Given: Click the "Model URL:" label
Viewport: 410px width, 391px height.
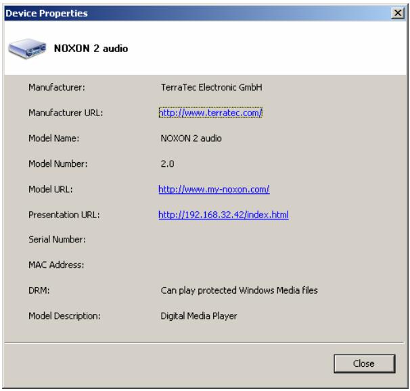Looking at the screenshot, I should tap(51, 189).
